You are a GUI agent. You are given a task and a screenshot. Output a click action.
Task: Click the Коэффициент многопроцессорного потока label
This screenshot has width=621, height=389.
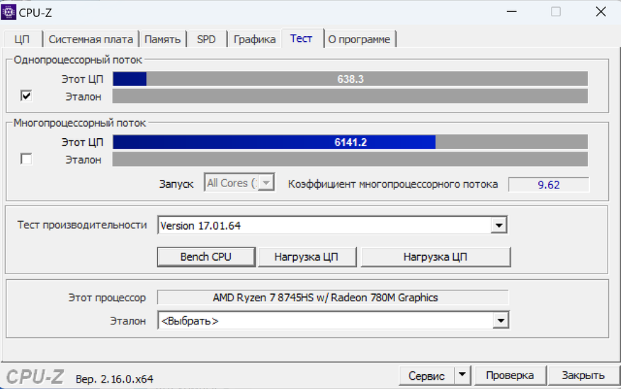[392, 184]
